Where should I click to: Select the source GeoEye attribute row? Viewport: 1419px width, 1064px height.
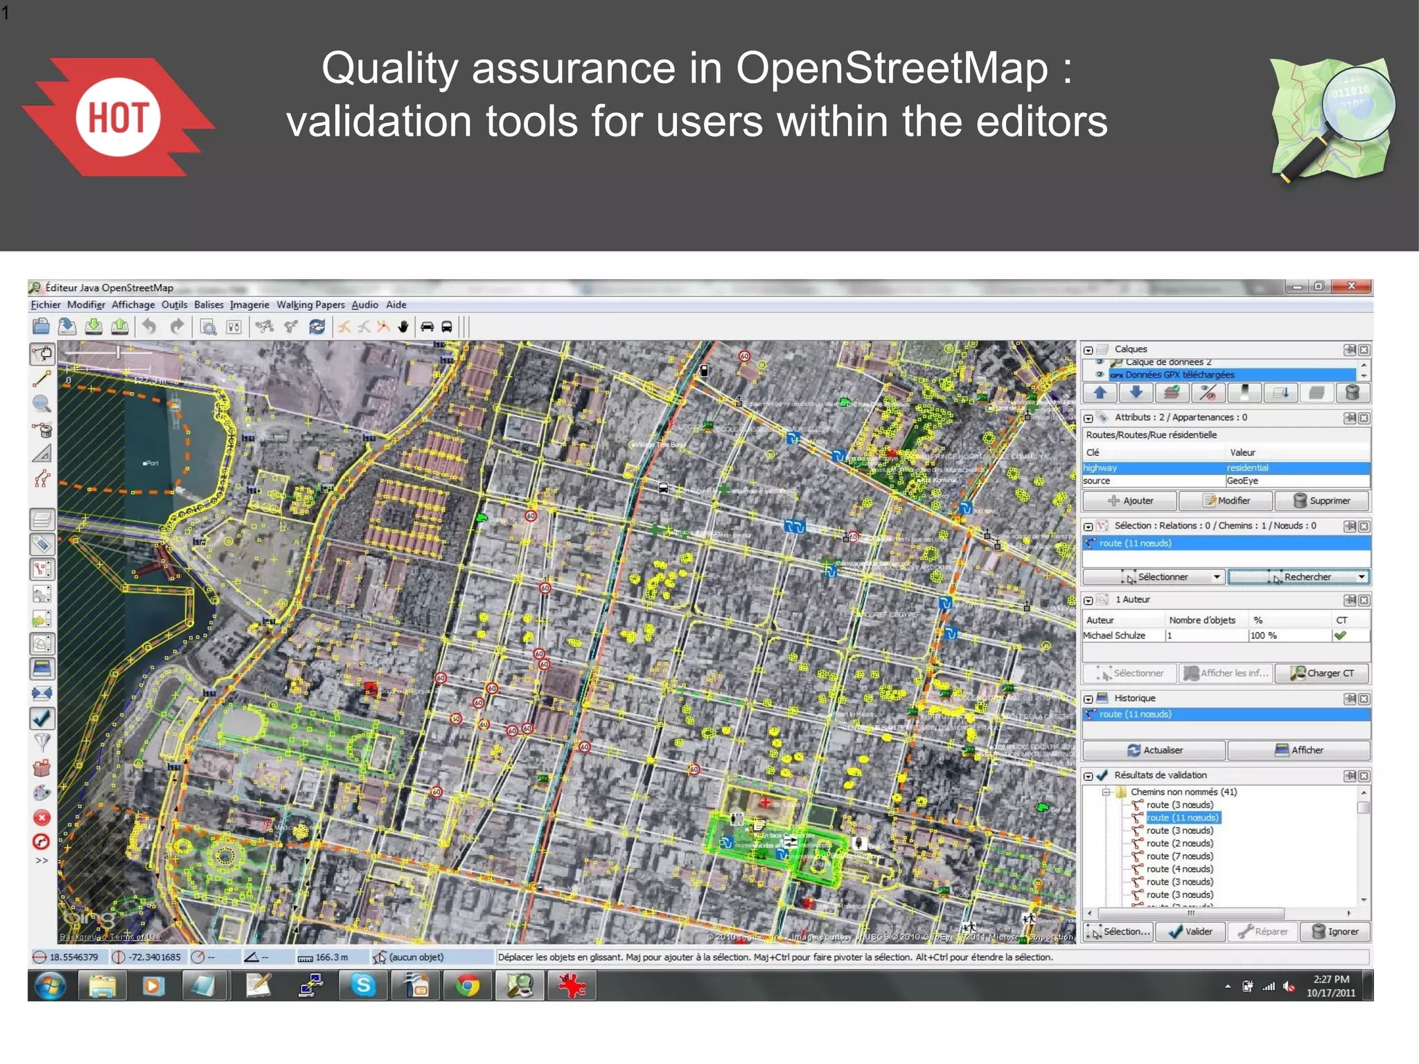pyautogui.click(x=1226, y=481)
